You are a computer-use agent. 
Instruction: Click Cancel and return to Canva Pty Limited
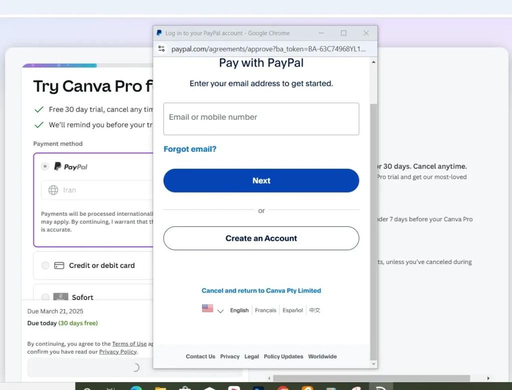[261, 290]
